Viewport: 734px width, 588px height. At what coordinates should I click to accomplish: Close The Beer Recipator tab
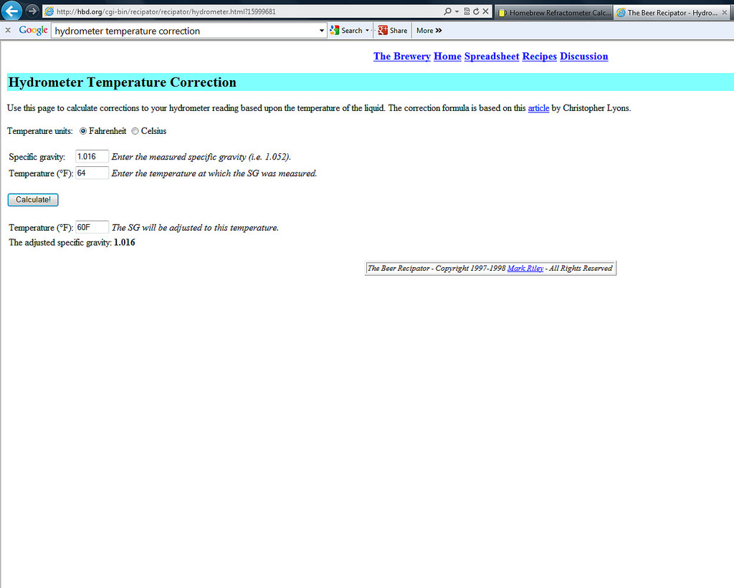tap(725, 13)
